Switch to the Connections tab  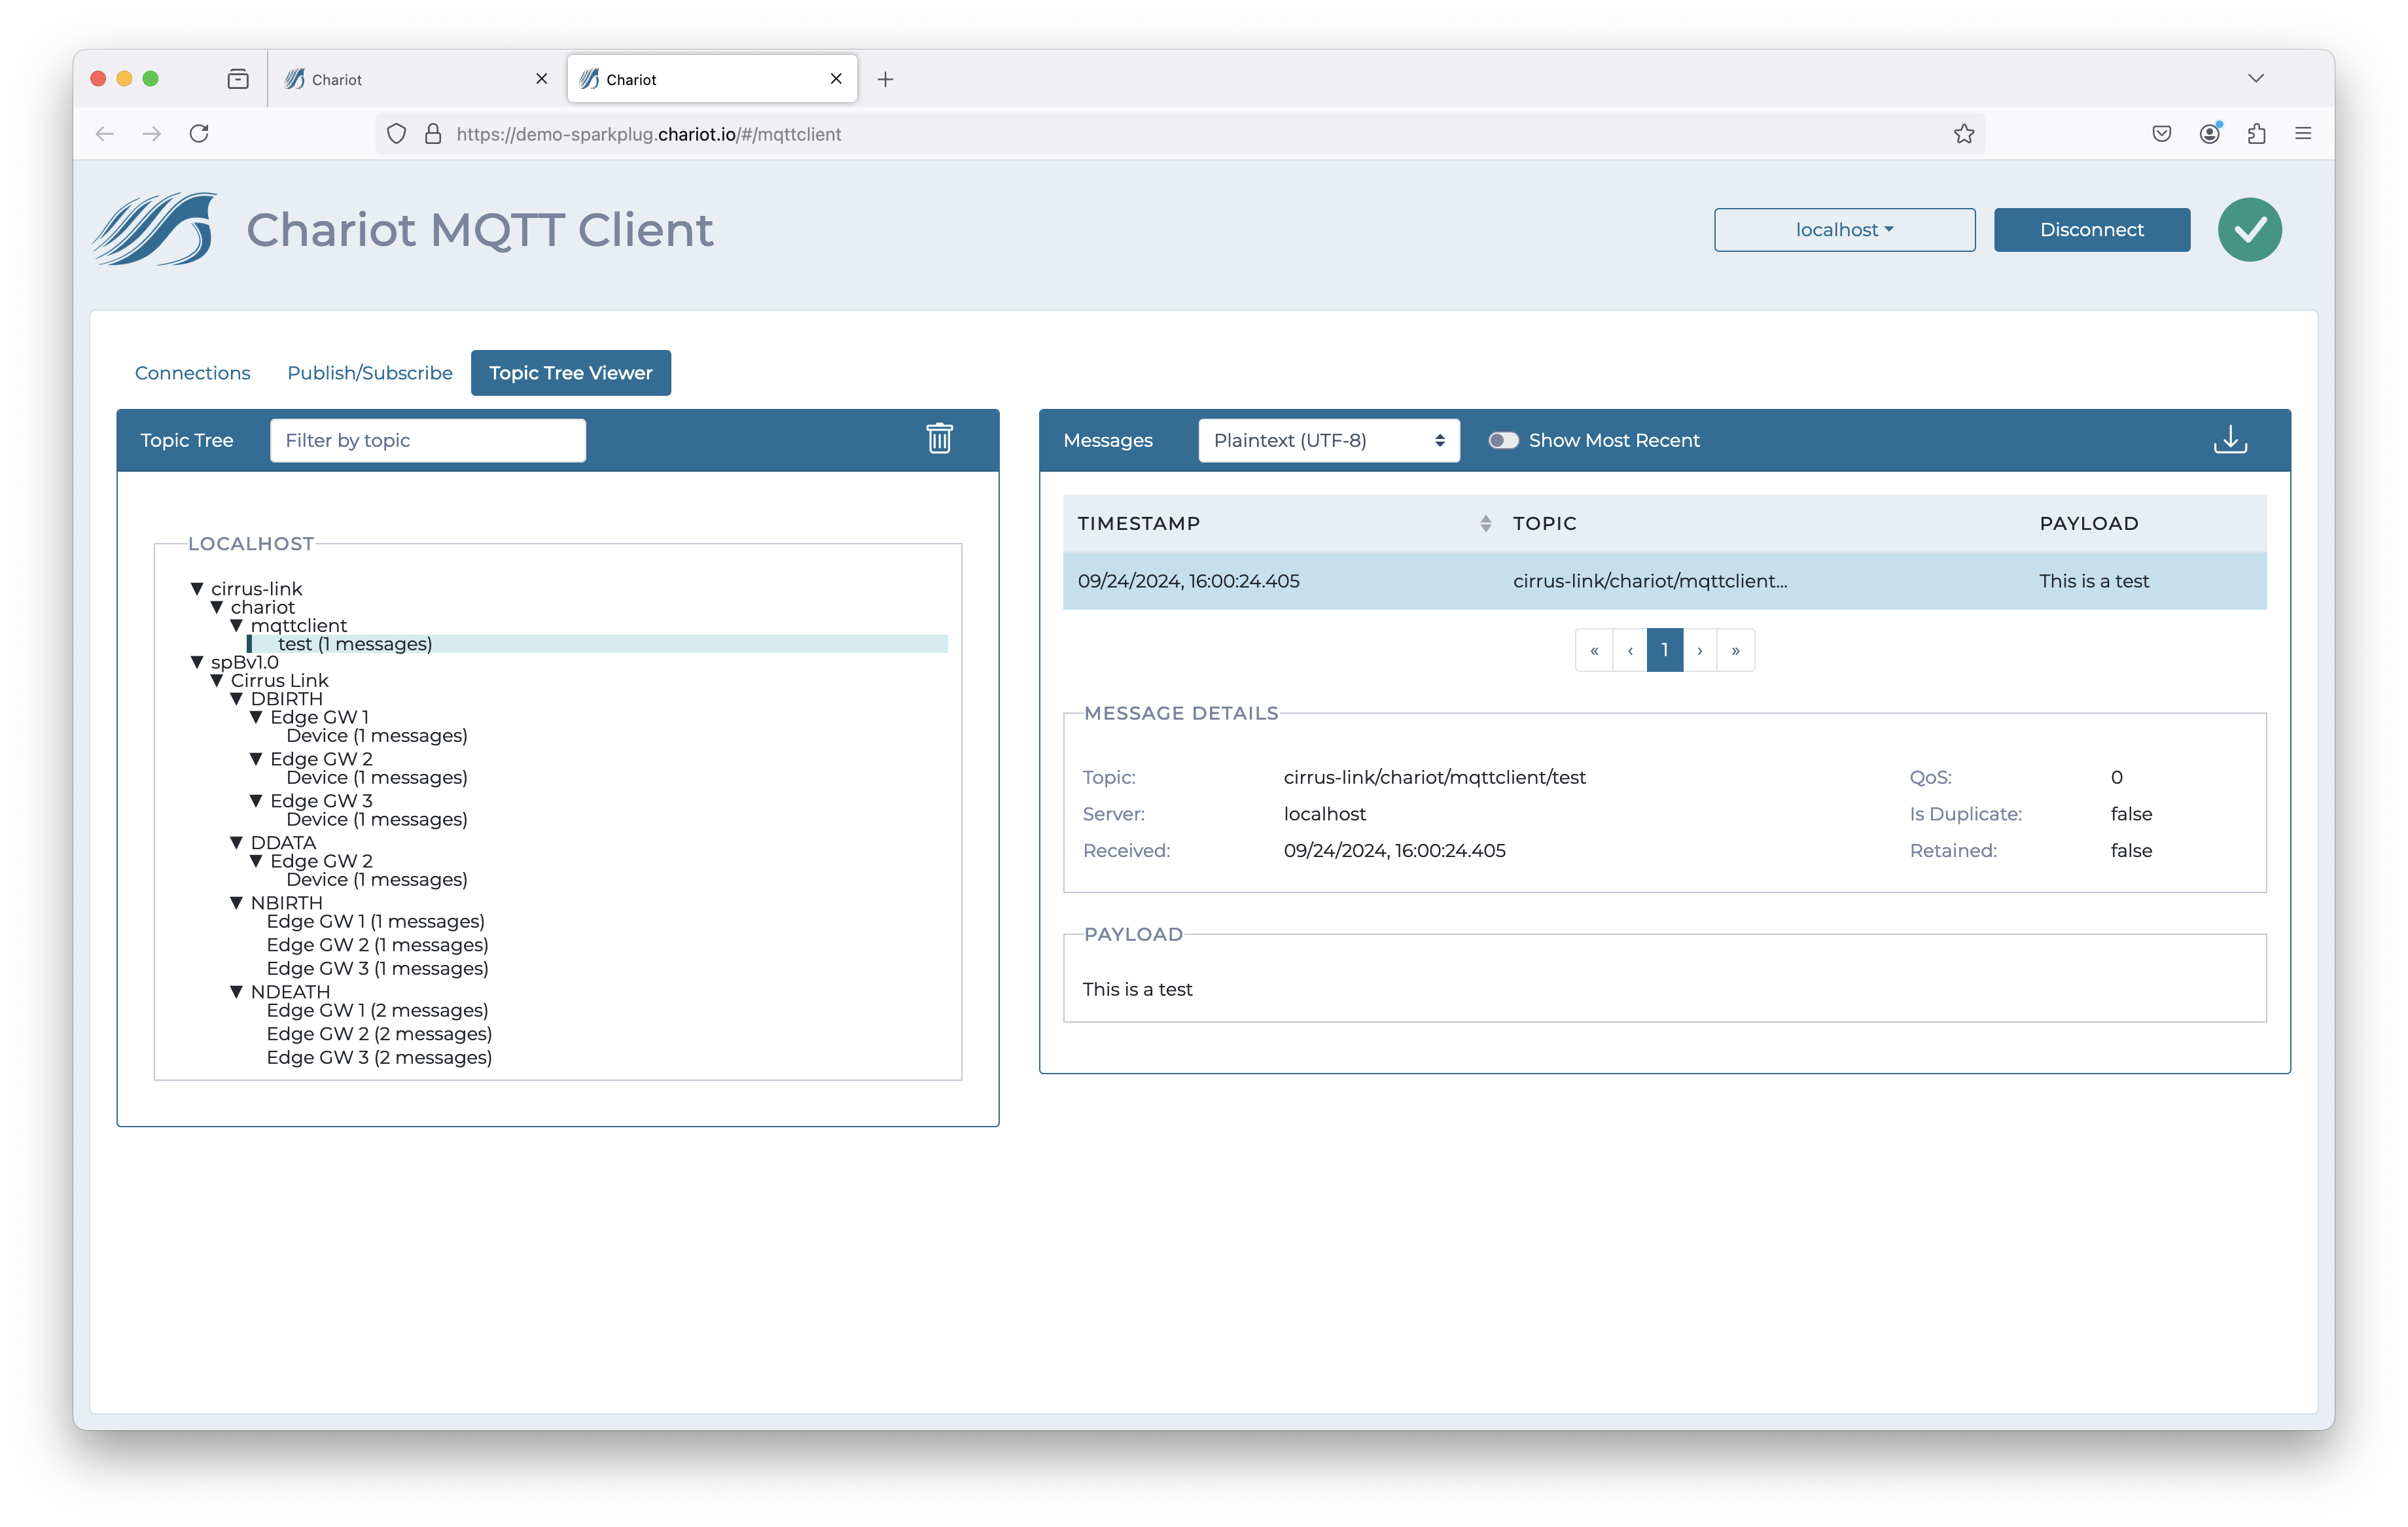(192, 373)
